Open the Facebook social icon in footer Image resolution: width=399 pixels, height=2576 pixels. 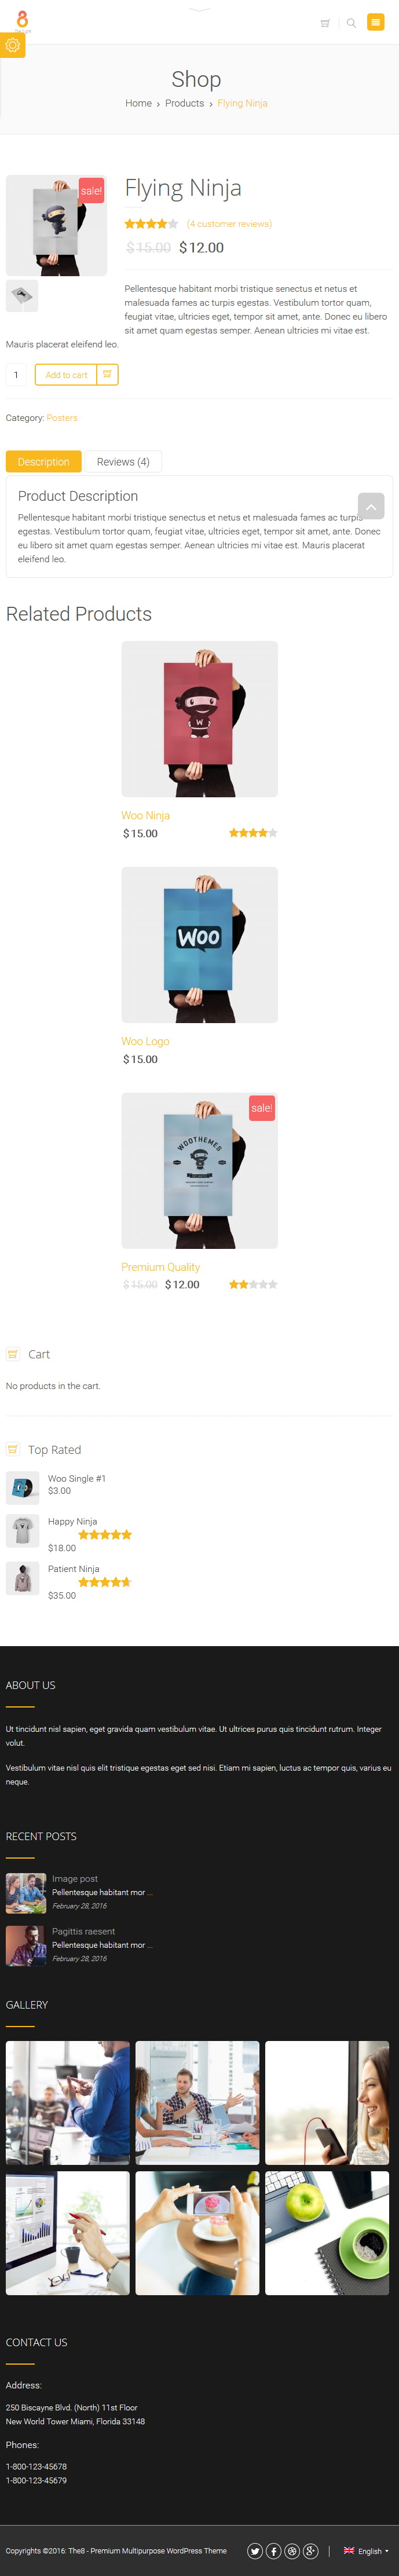coord(273,2550)
